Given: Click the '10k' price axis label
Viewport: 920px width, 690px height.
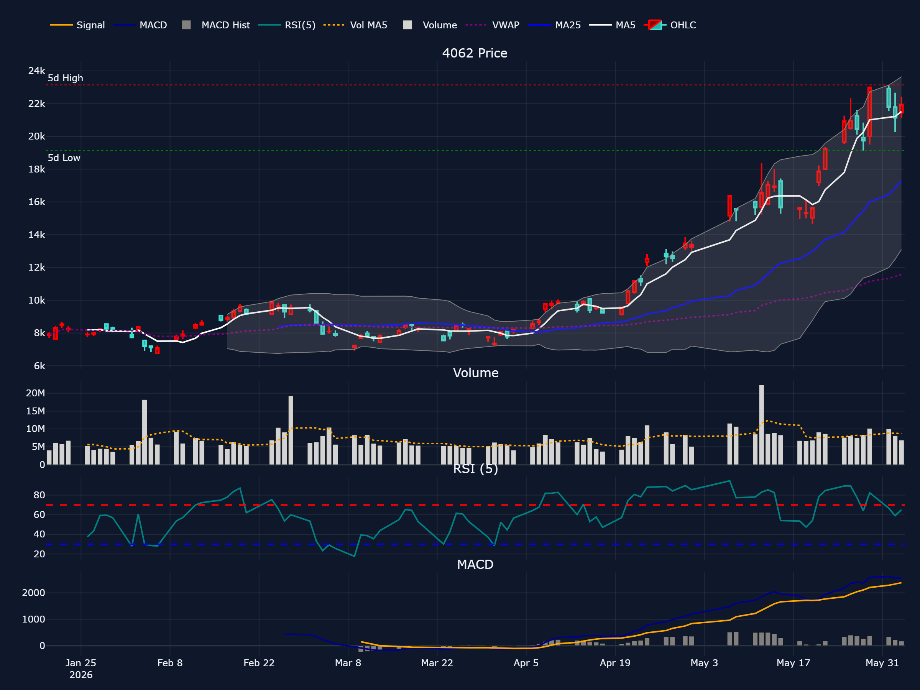Looking at the screenshot, I should click(36, 300).
